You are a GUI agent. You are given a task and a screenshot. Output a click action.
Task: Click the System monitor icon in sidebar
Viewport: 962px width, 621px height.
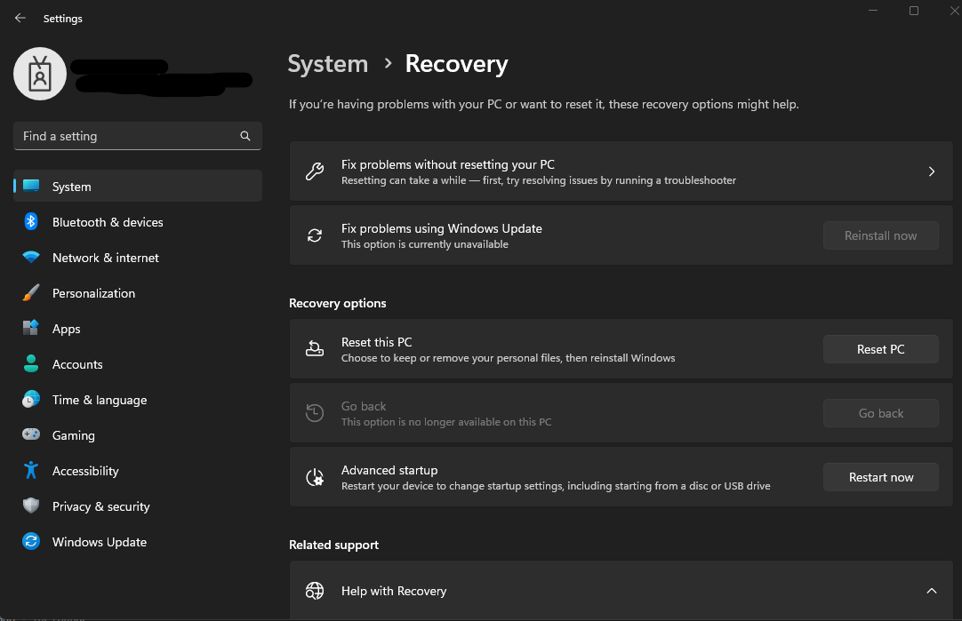31,187
